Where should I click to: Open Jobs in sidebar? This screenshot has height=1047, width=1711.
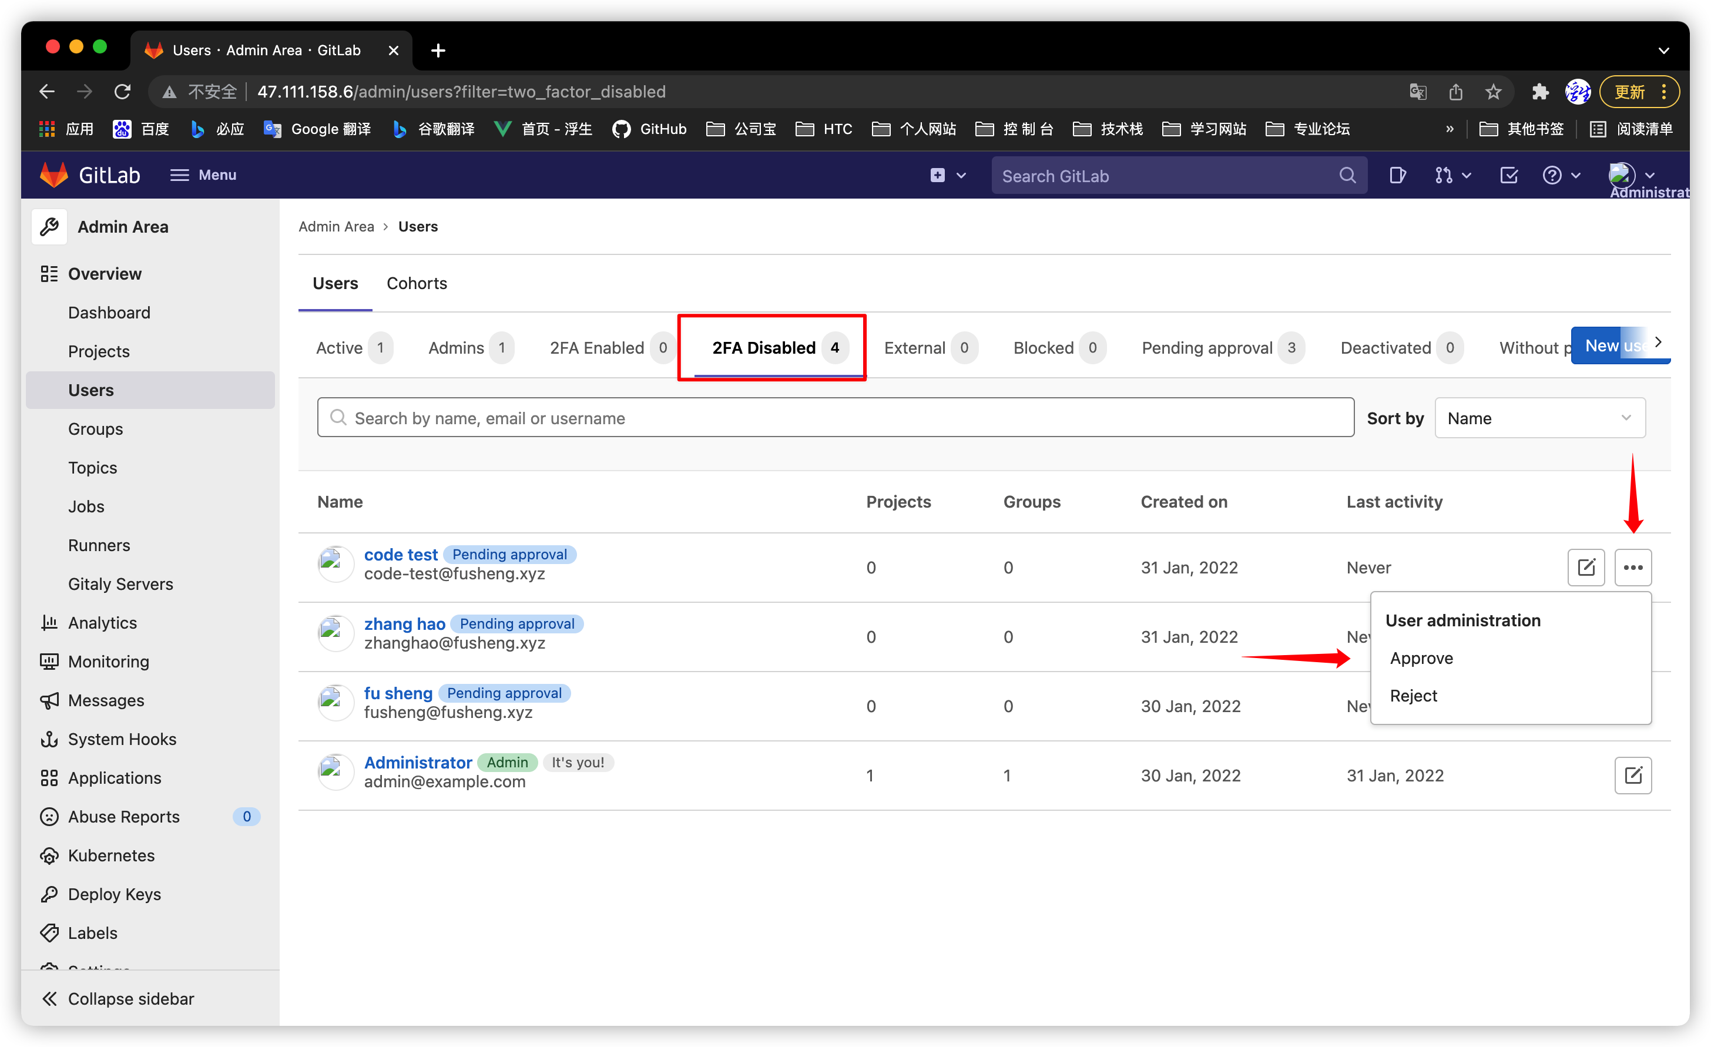(86, 507)
